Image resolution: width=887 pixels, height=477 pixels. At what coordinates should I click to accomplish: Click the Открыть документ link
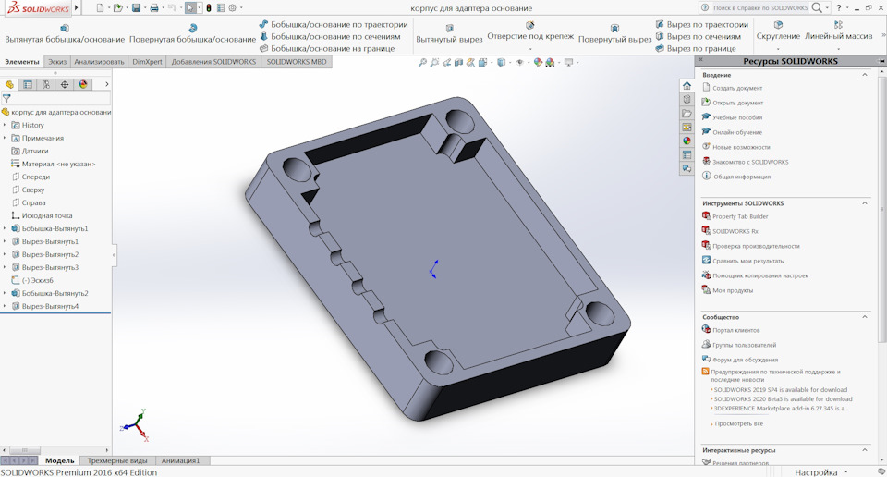[737, 103]
